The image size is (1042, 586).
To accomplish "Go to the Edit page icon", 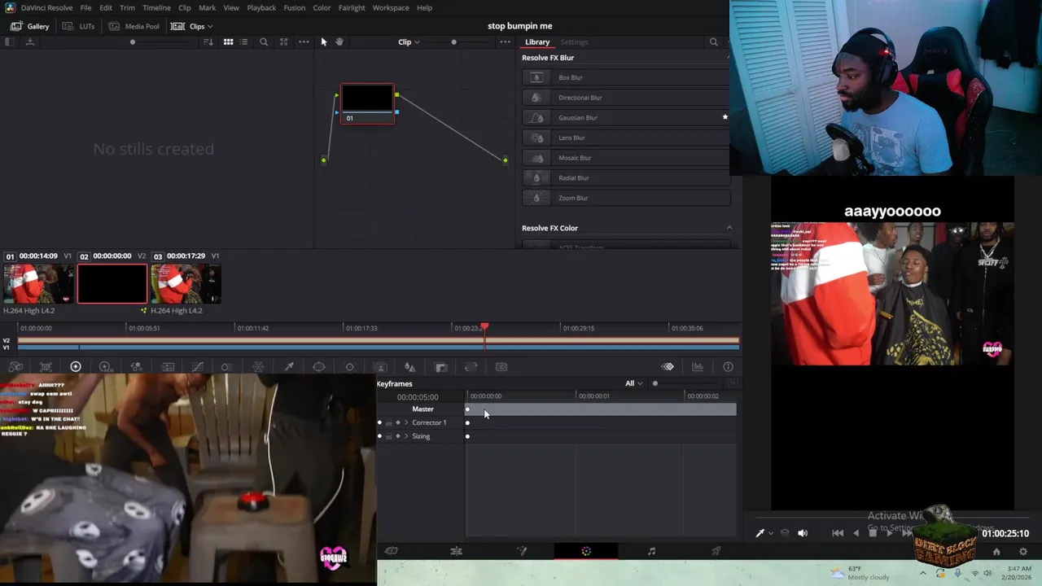I will 456,551.
